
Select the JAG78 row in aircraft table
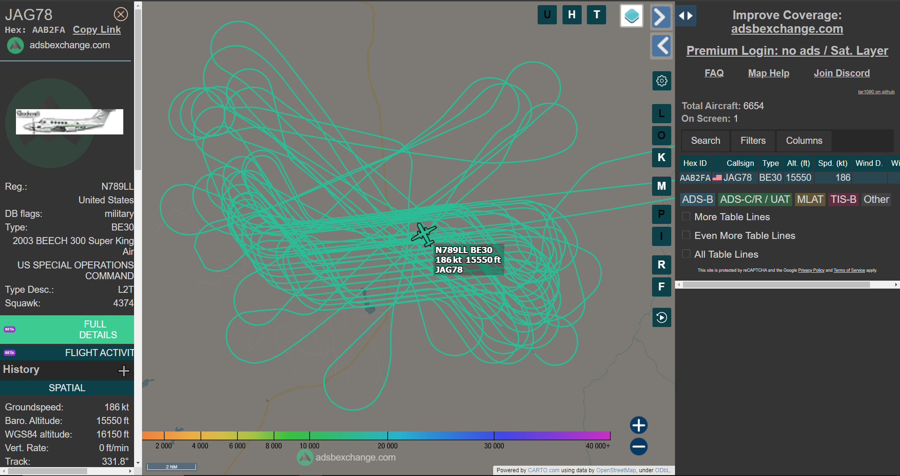790,178
